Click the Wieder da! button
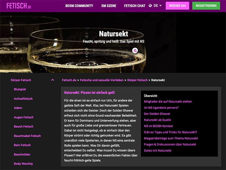 pyautogui.click(x=177, y=6)
